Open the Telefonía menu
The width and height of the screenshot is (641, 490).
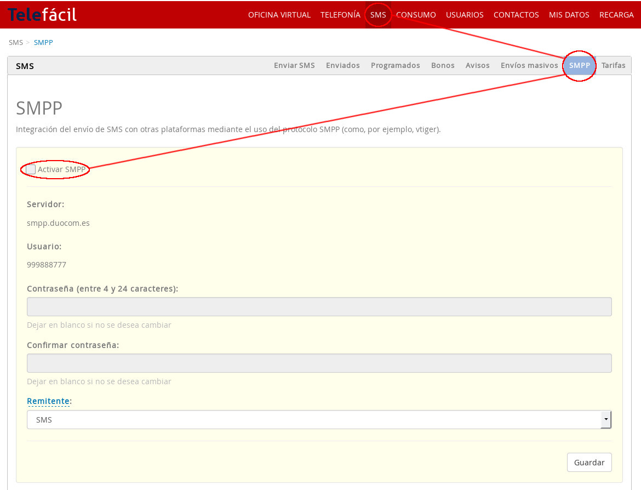pos(340,15)
